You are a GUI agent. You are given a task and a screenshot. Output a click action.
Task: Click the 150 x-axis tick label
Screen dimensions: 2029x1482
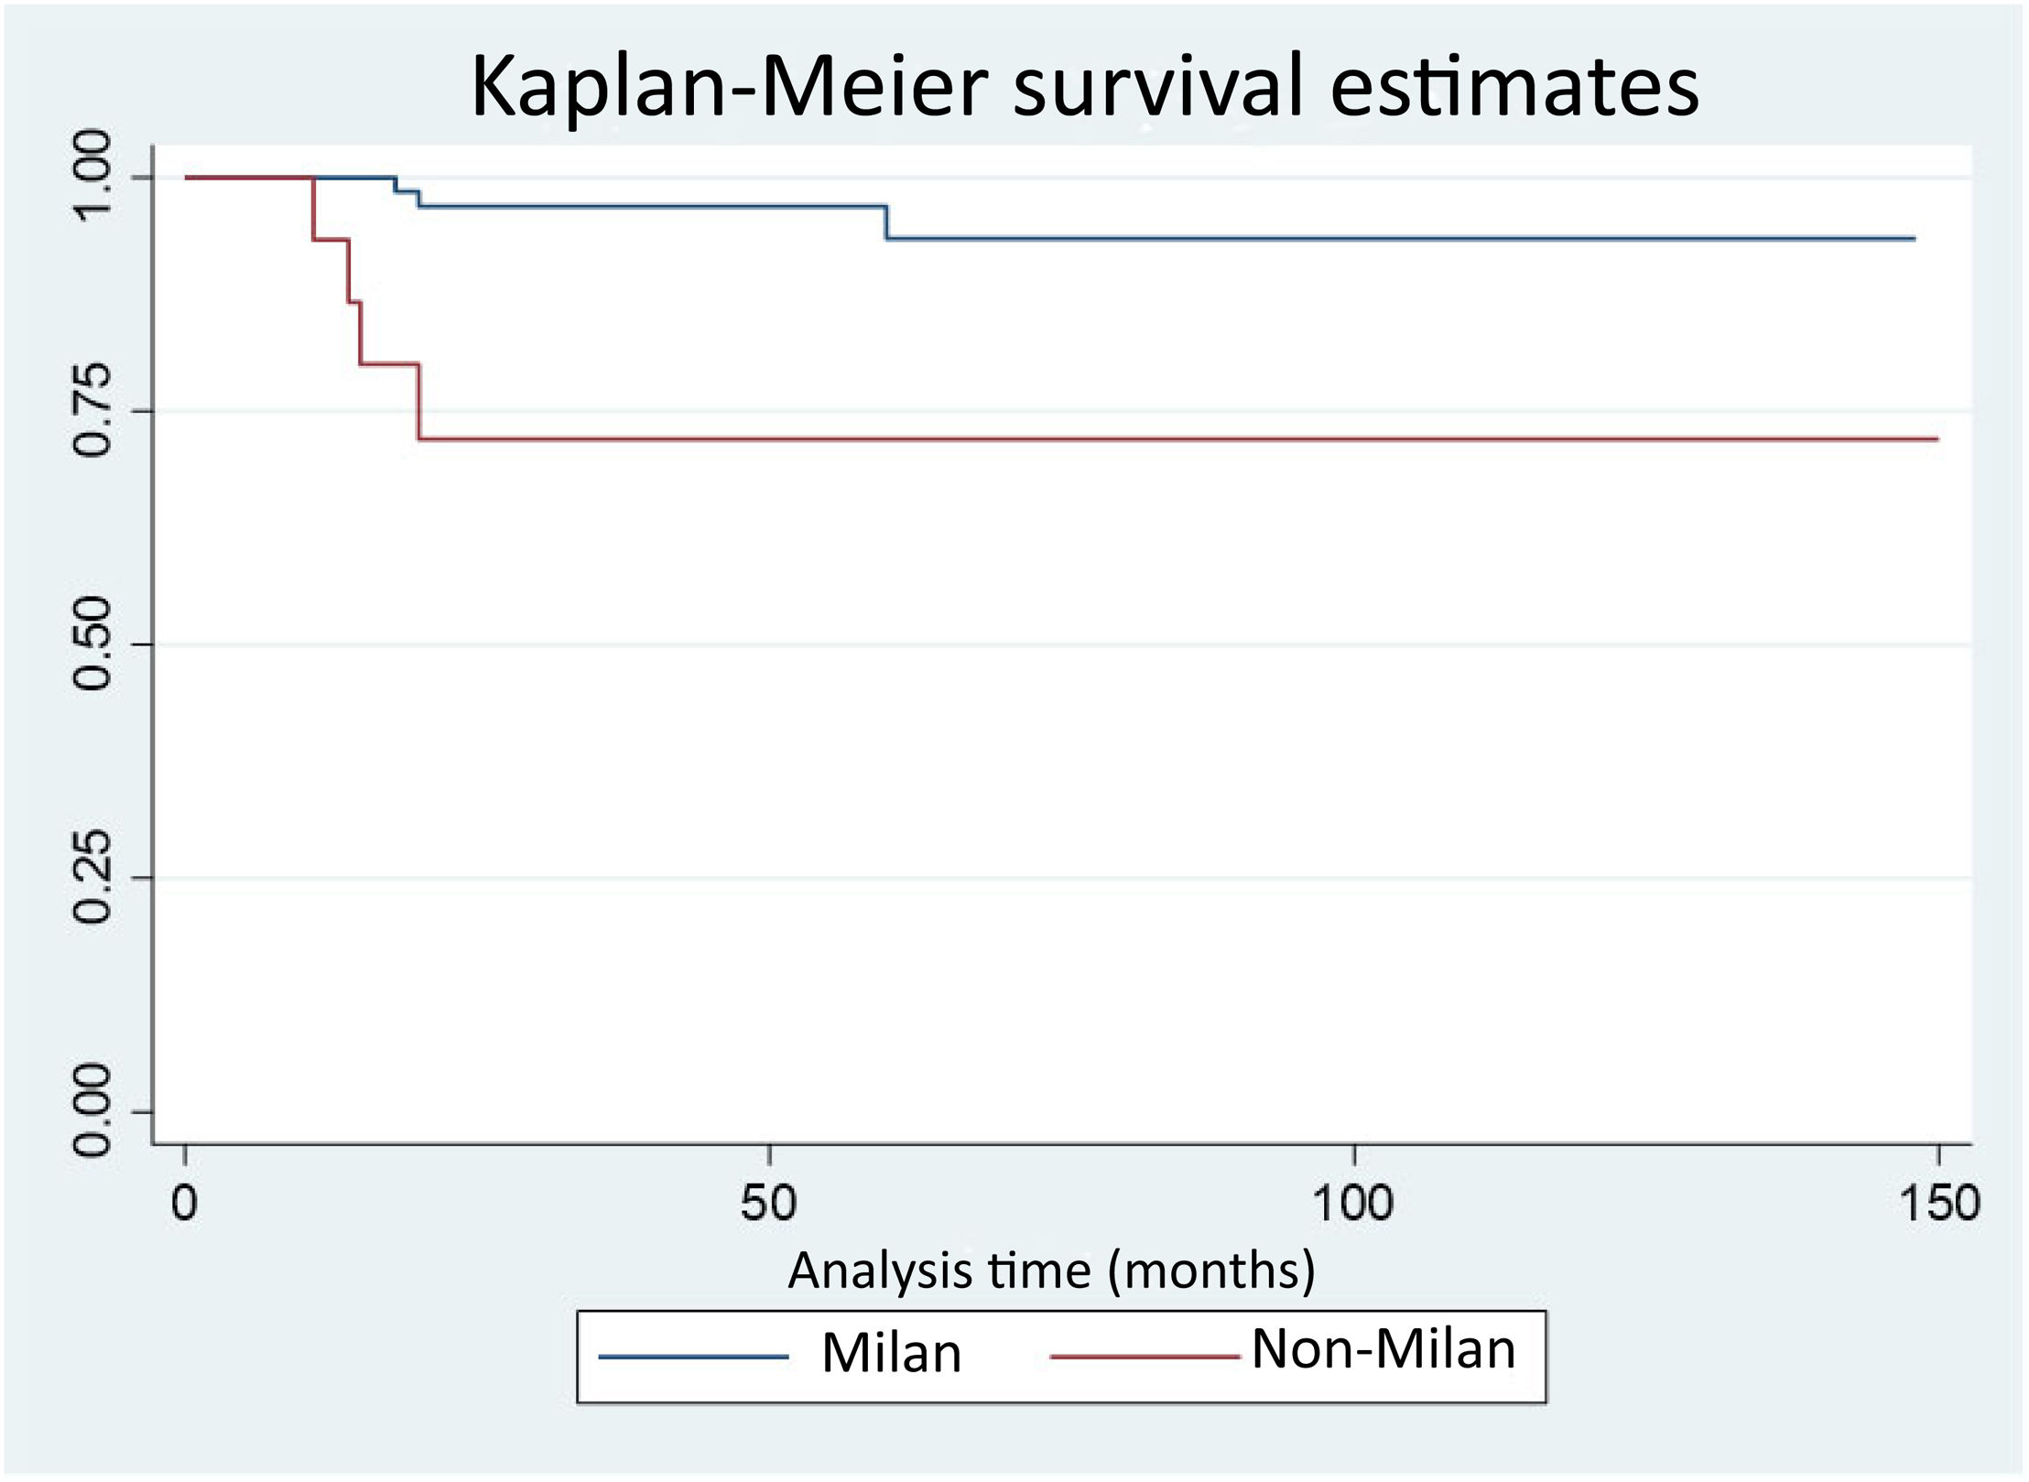coord(1939,1202)
